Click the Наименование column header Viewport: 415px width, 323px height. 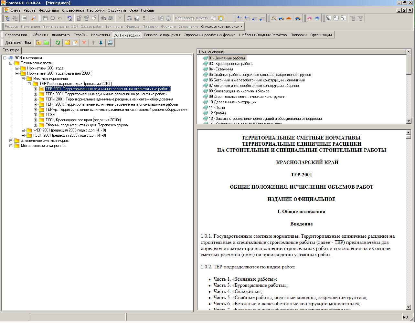coord(301,52)
